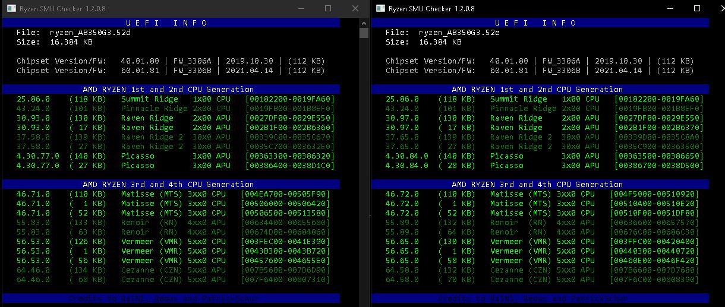725x307 pixels.
Task: Select file name ryzen_AB350G3.52d
Action: (90, 33)
